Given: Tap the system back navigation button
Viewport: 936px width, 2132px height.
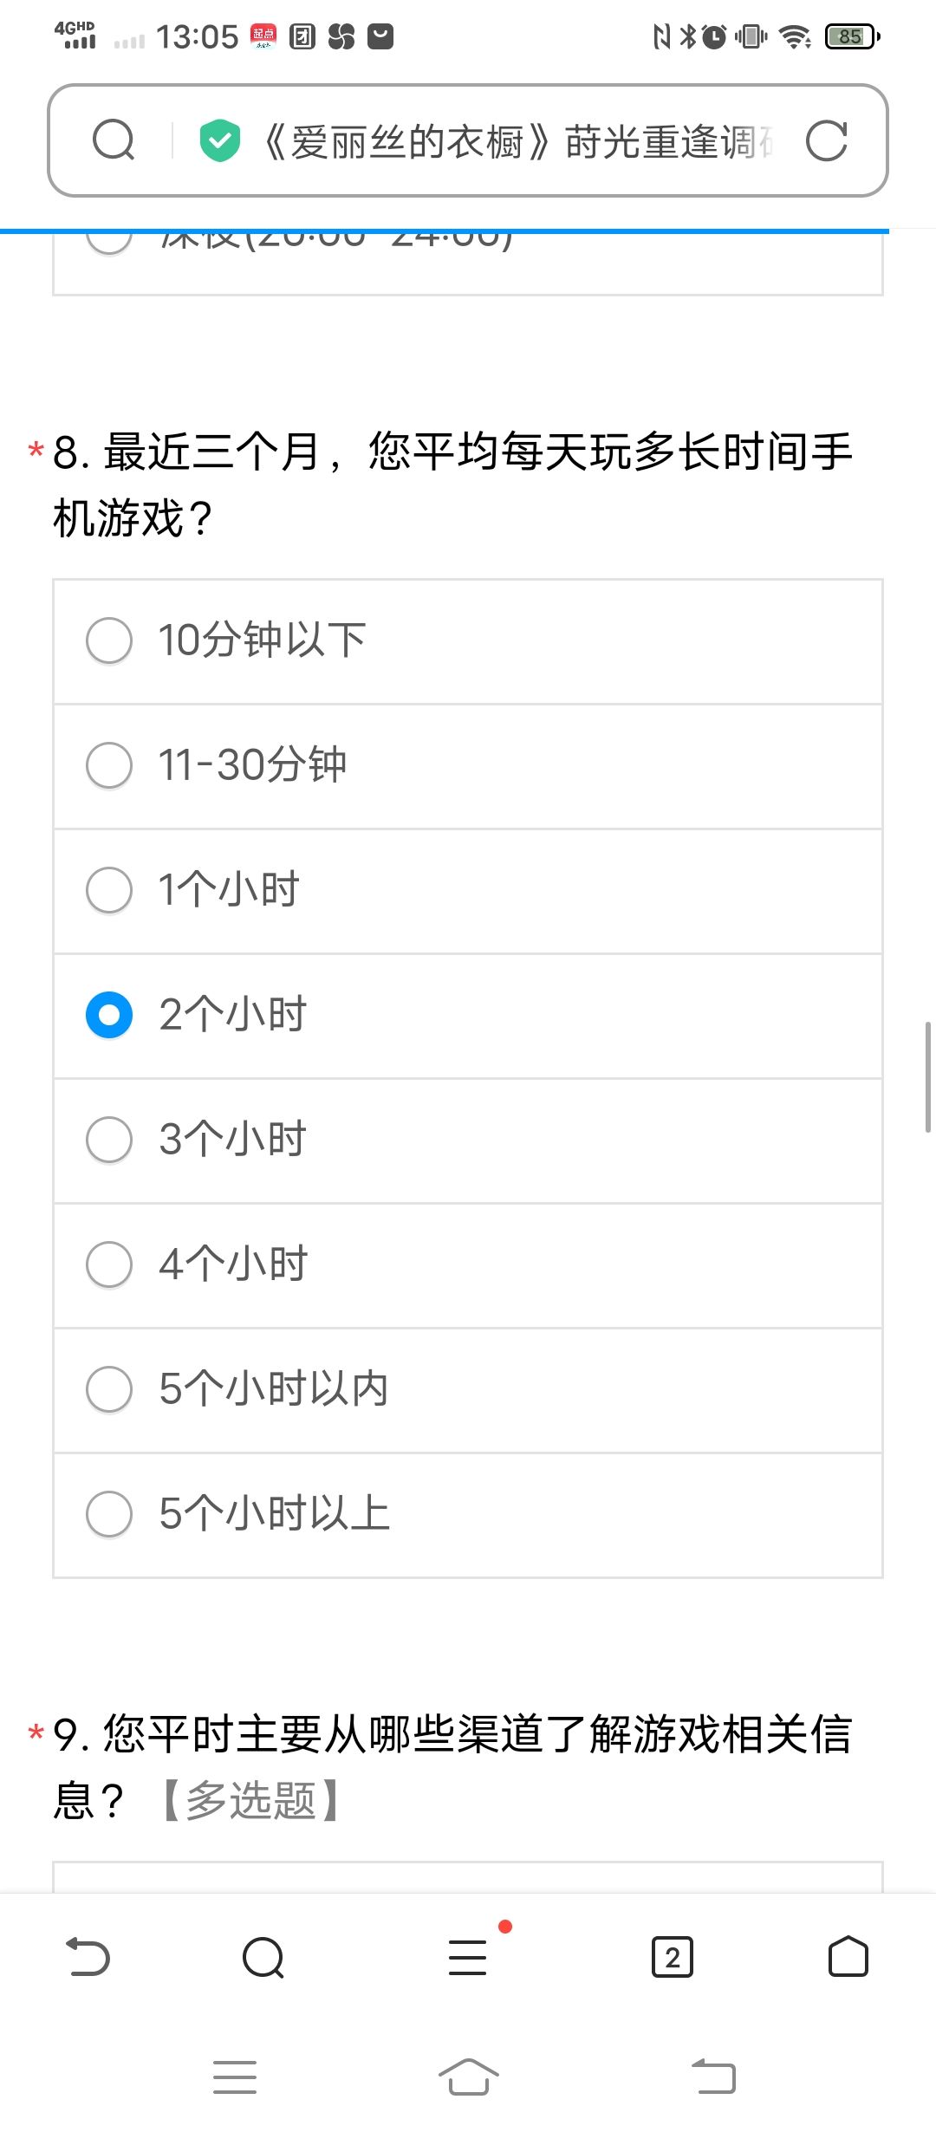Looking at the screenshot, I should tap(714, 2077).
